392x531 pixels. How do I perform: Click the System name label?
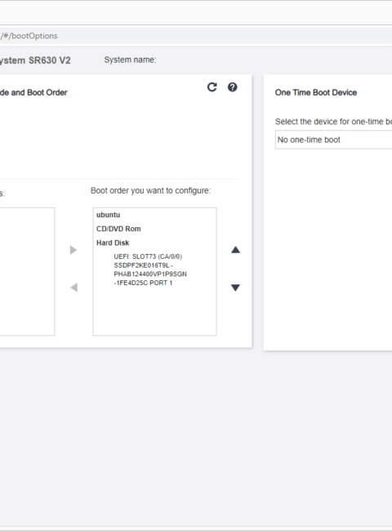[x=130, y=60]
